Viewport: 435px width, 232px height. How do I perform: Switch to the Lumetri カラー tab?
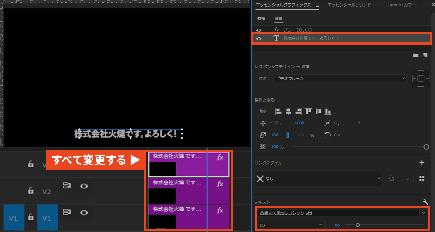point(401,5)
